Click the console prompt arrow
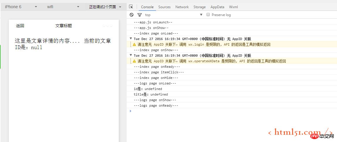 point(131,111)
